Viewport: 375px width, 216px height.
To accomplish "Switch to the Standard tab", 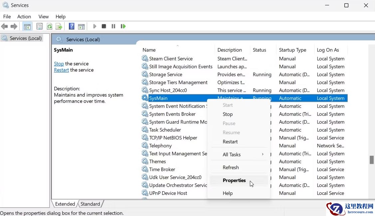I will [90, 204].
